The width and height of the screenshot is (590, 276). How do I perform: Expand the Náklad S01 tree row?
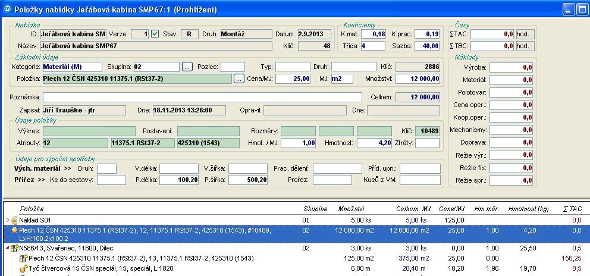7,220
